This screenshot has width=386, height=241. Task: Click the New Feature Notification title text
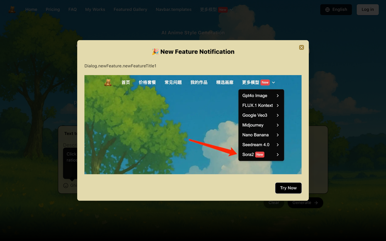click(x=197, y=52)
